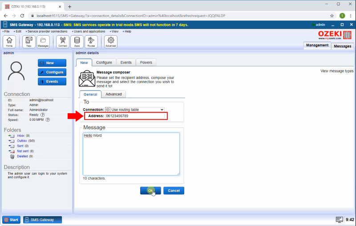Open the Apps database toolbar icon
The width and height of the screenshot is (356, 226).
[77, 41]
